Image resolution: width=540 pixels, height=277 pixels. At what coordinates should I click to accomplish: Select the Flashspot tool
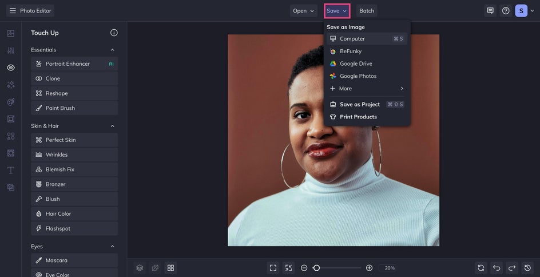click(x=74, y=228)
